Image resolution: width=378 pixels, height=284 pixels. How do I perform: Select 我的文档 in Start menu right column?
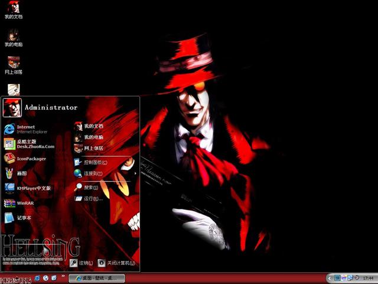point(89,126)
